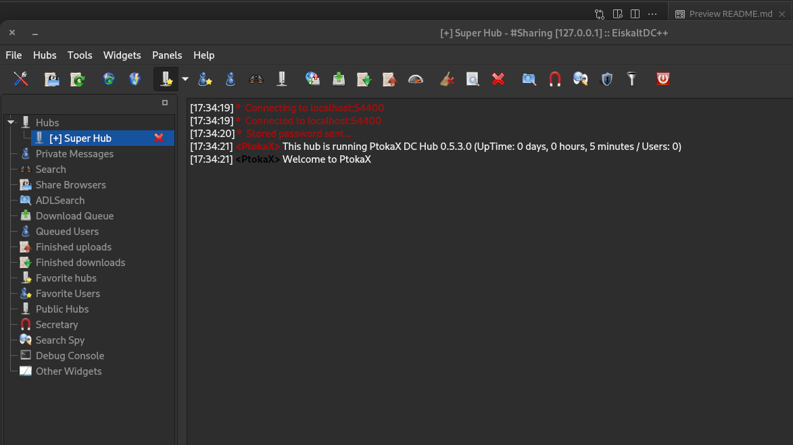Open Queued Users in sidebar
Screen dimensions: 793x445
(67, 232)
